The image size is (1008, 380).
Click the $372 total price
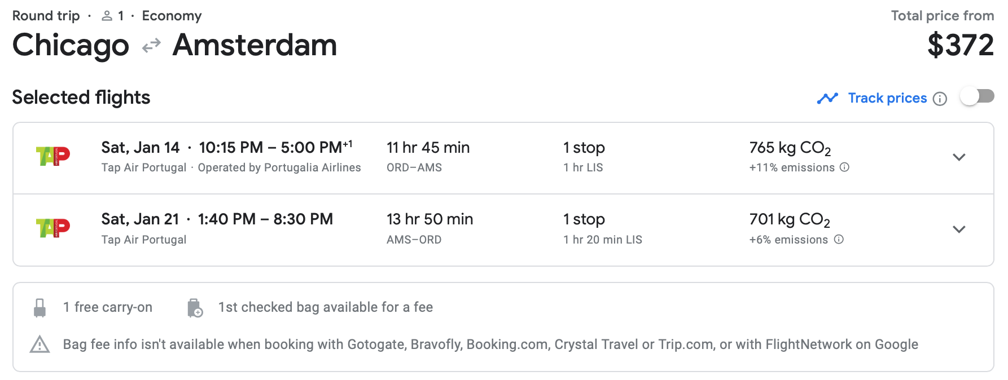pos(961,45)
